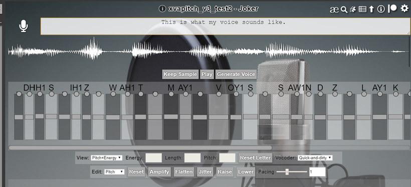This screenshot has height=187, width=411.
Task: Click the pitch slider handle under M
Action: tap(171, 116)
